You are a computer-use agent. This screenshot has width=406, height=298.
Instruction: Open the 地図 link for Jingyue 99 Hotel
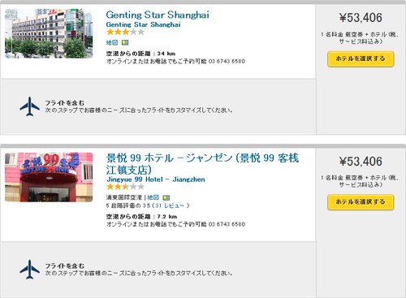(153, 197)
